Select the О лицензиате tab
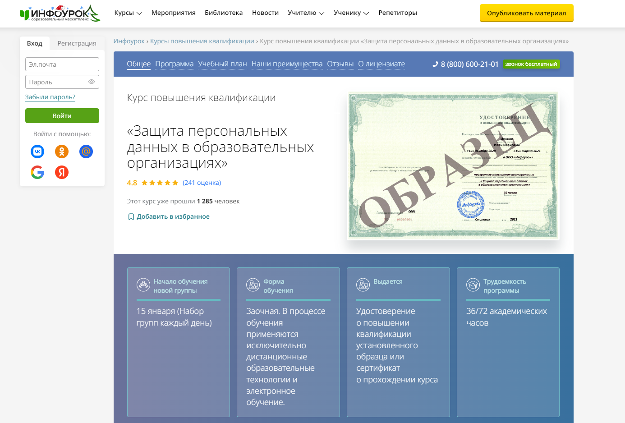Screen dimensions: 625x423 (x=381, y=64)
